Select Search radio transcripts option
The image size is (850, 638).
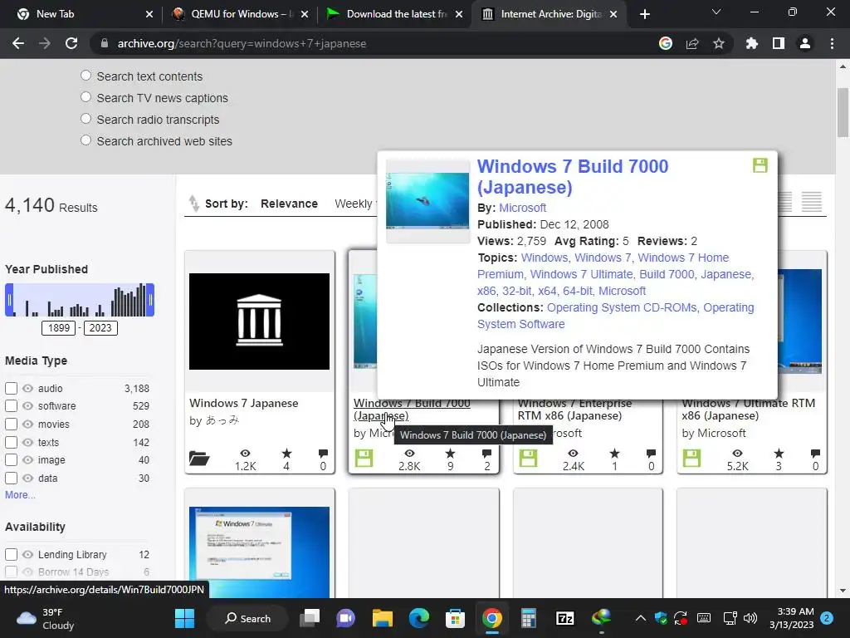click(85, 119)
